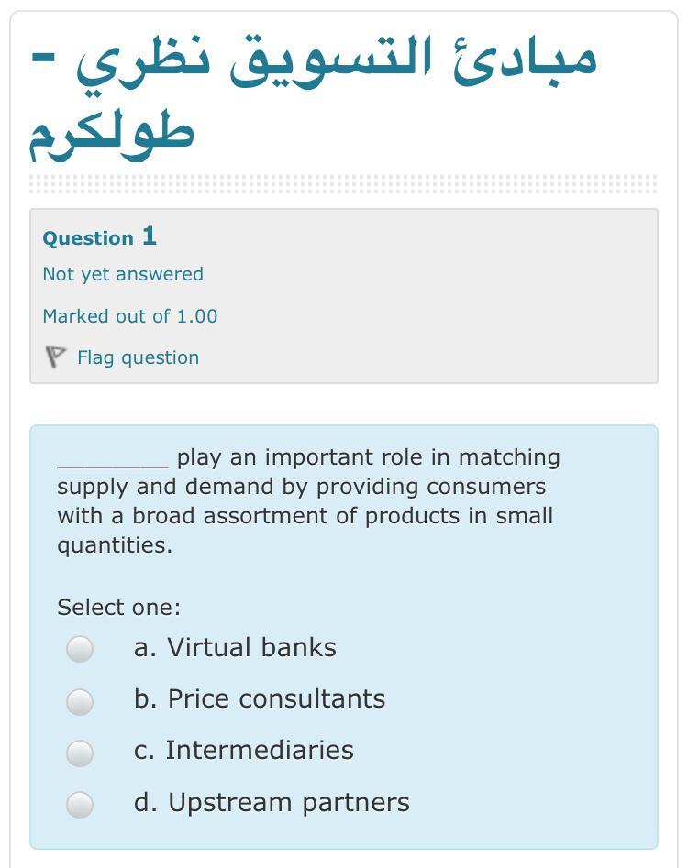
Task: Select radio button for option a. Virtual banks
Action: click(82, 650)
